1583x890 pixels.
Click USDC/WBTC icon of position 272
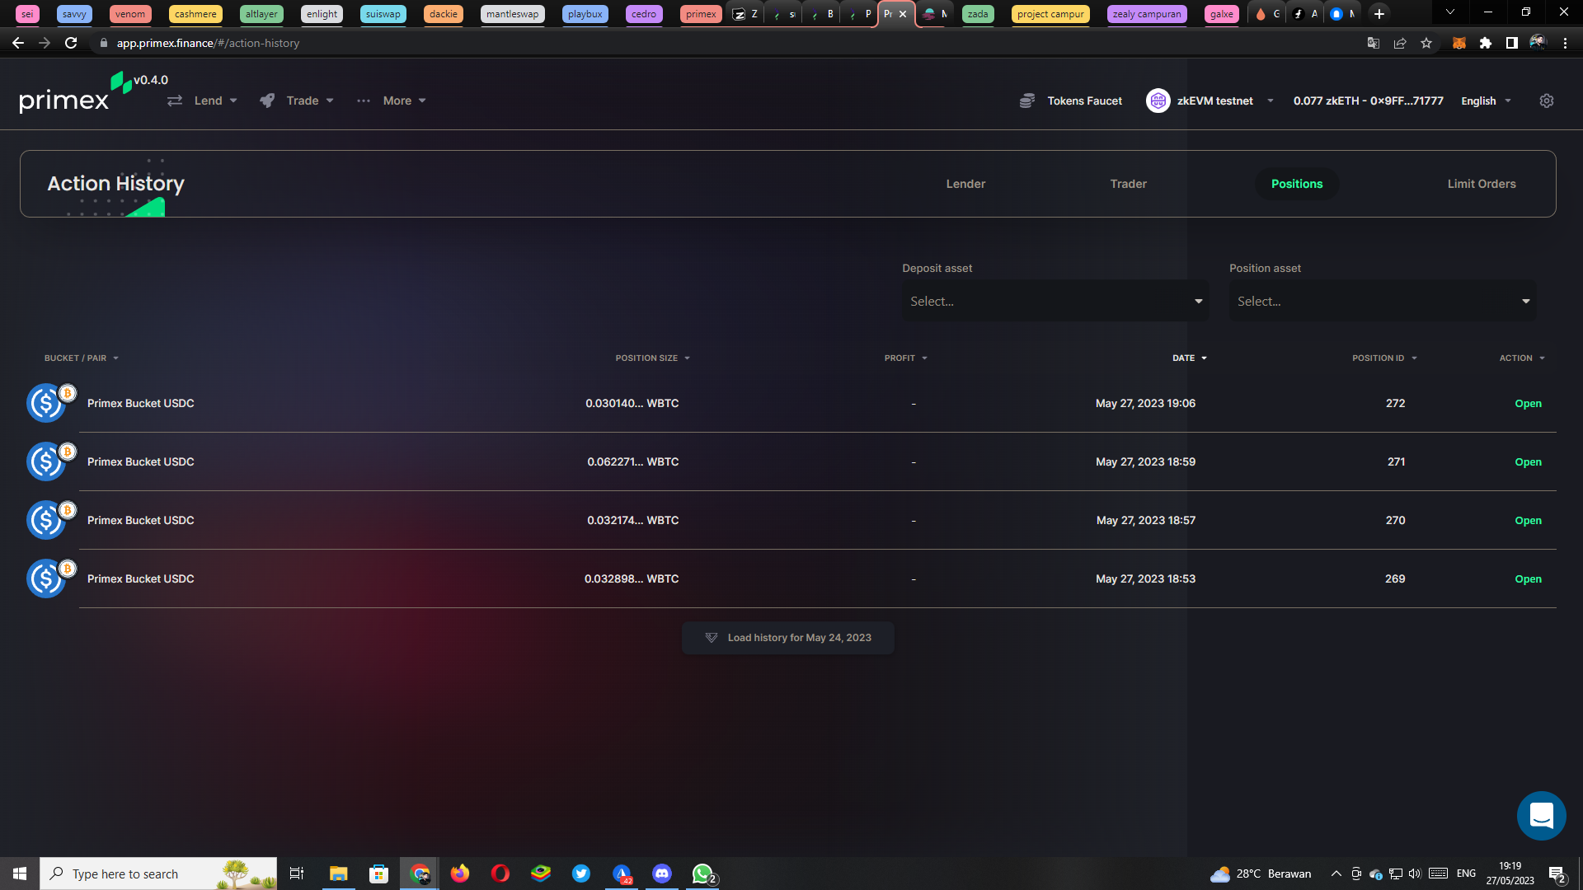(x=50, y=403)
